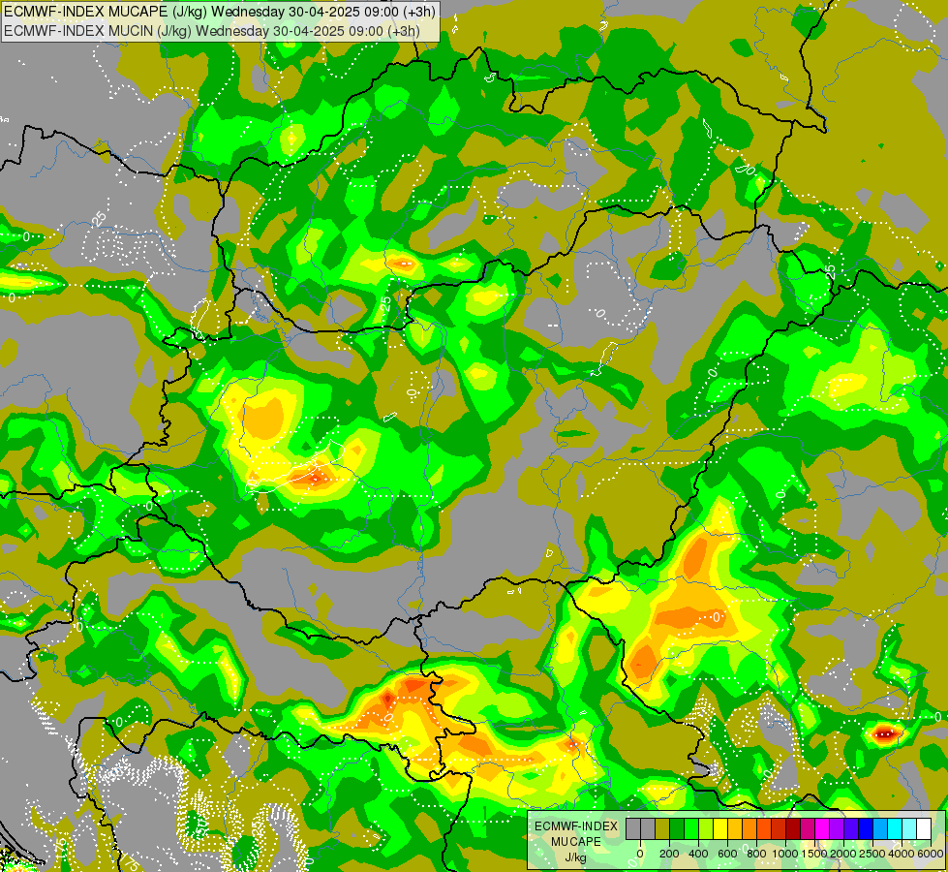
Task: Click the MUCAPE title line in header
Action: pyautogui.click(x=220, y=11)
